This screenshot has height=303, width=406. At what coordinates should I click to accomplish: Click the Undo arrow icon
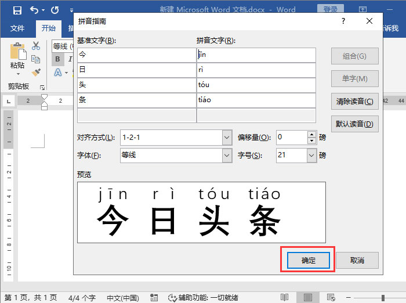pos(34,10)
